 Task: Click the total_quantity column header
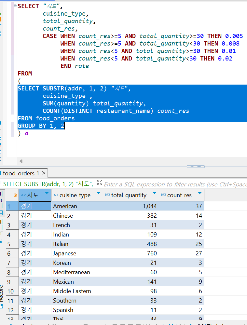[131, 195]
